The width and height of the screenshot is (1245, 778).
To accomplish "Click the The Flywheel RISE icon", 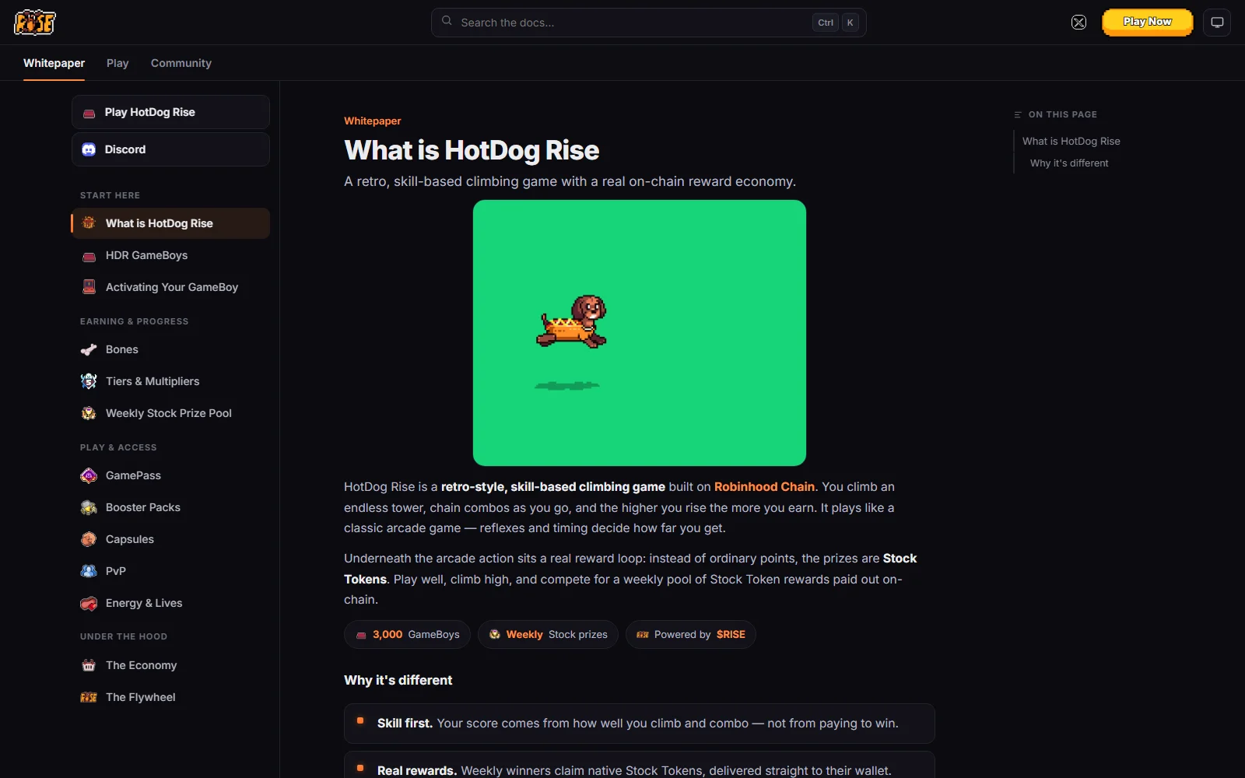I will pos(89,697).
